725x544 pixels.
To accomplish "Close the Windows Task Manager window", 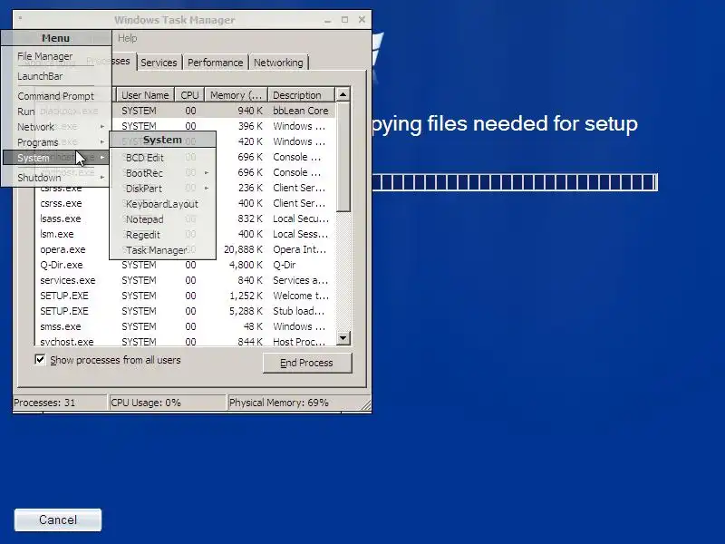I will pyautogui.click(x=362, y=20).
